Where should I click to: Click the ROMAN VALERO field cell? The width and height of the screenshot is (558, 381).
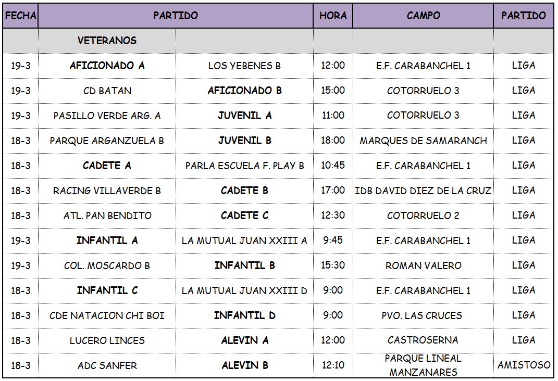tap(423, 266)
